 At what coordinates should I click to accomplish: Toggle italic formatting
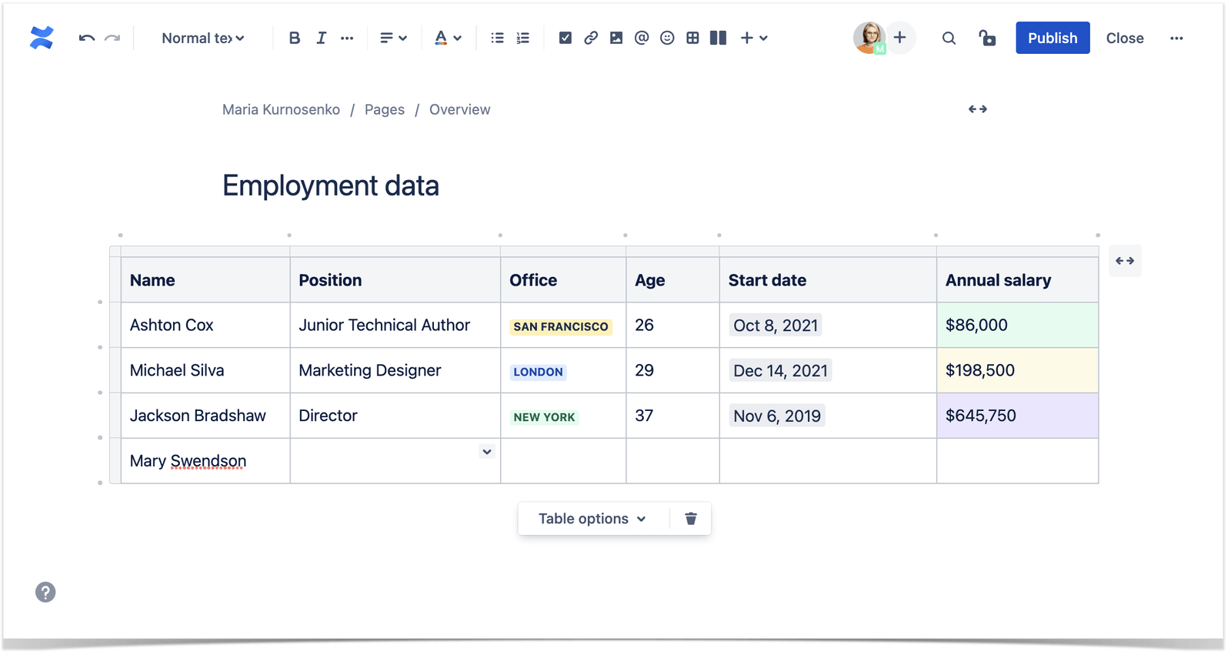pyautogui.click(x=321, y=38)
